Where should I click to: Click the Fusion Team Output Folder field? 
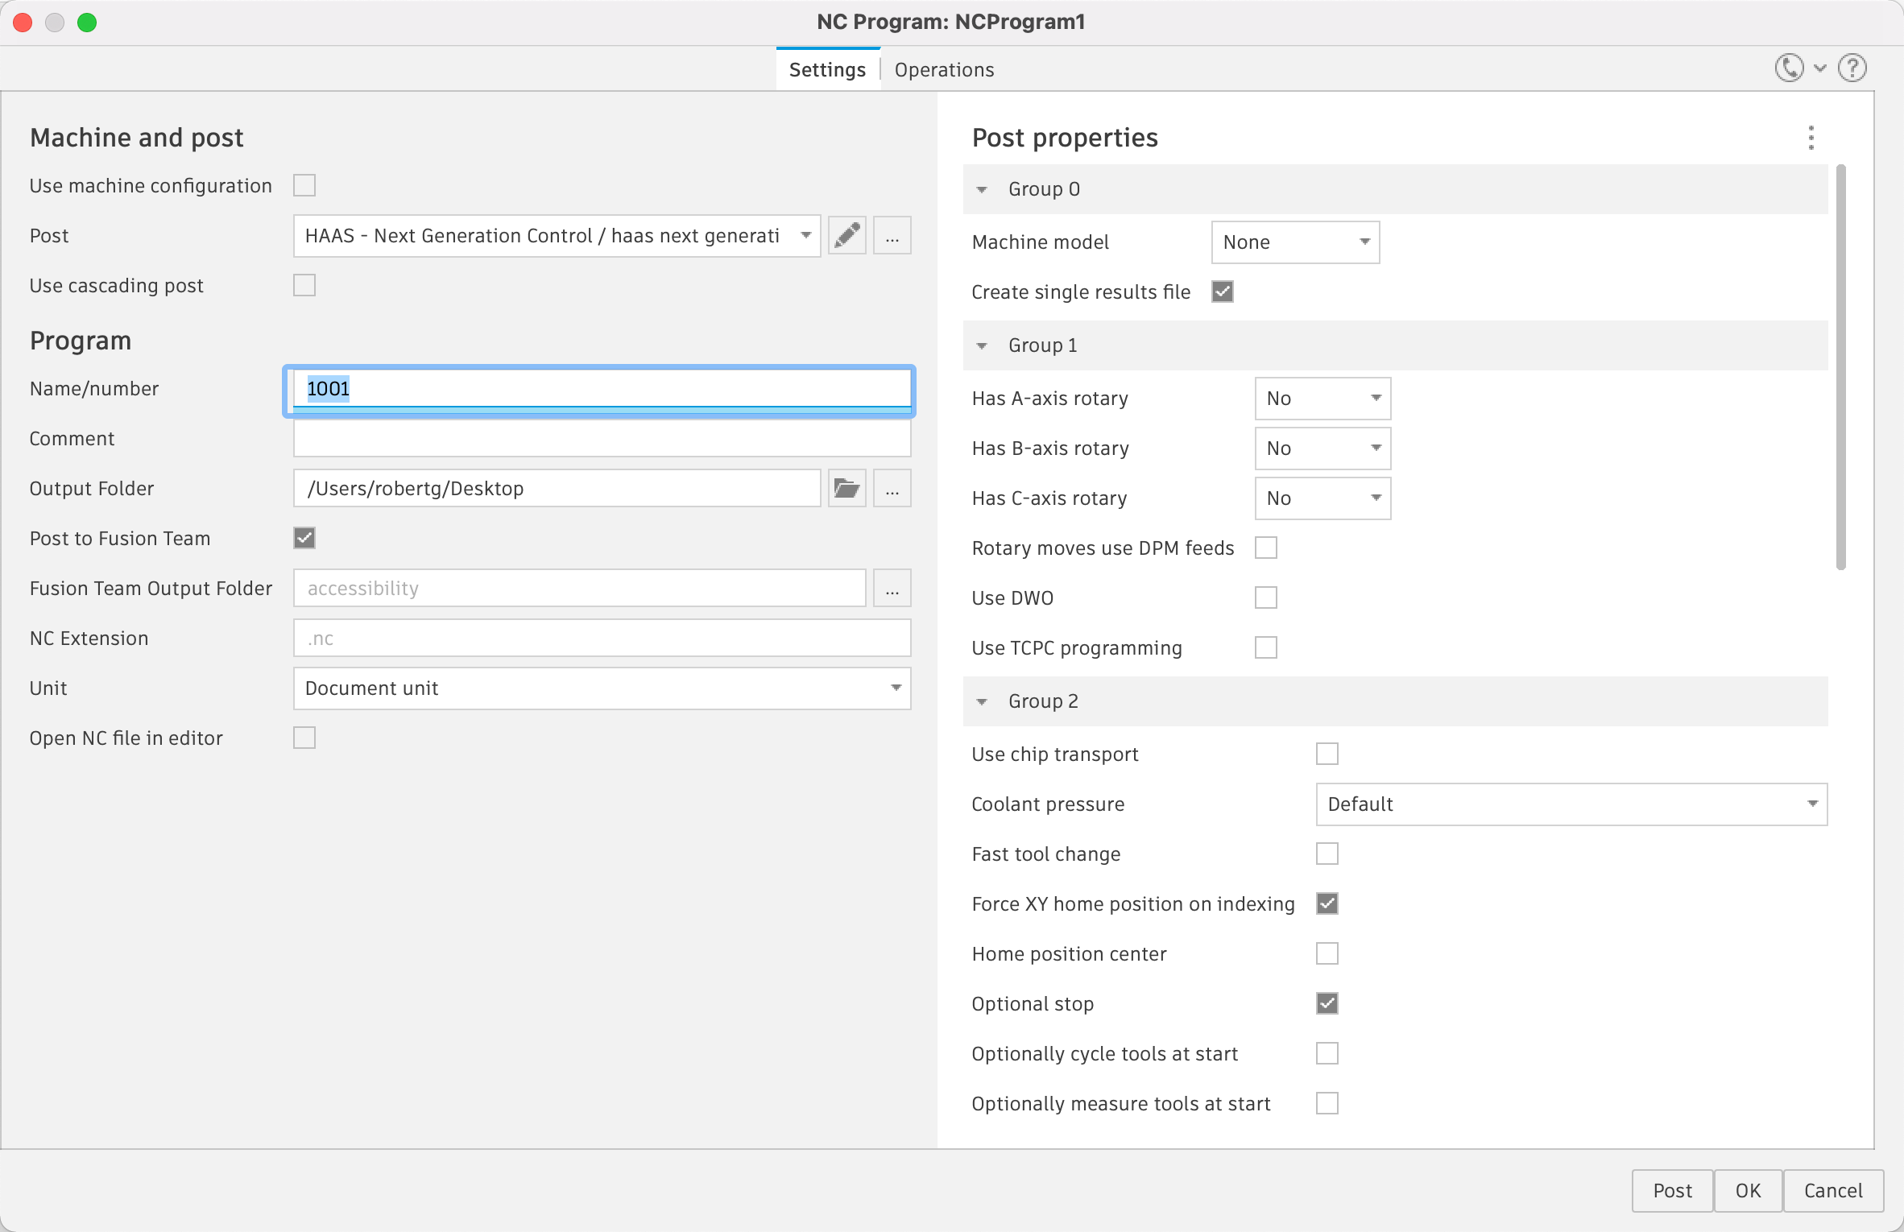580,589
